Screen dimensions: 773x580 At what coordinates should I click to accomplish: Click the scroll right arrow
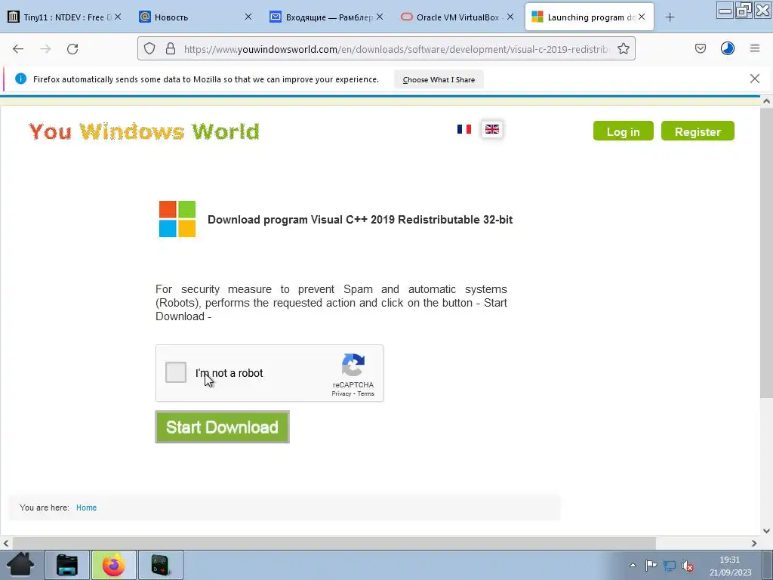(x=754, y=543)
